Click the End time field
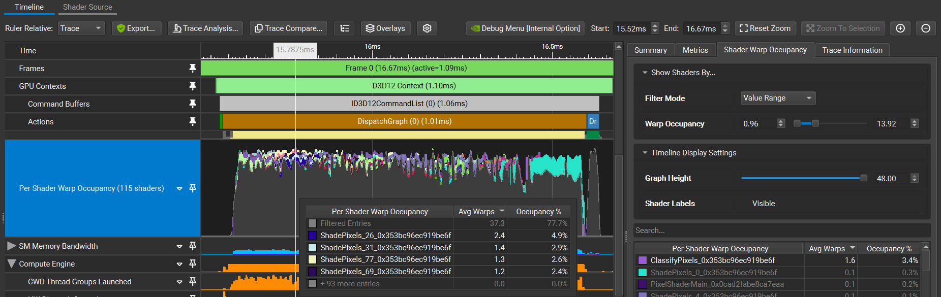This screenshot has height=297, width=941. pyautogui.click(x=701, y=28)
